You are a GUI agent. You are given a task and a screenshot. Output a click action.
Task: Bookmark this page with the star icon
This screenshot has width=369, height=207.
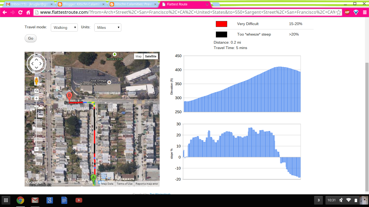[x=339, y=12]
